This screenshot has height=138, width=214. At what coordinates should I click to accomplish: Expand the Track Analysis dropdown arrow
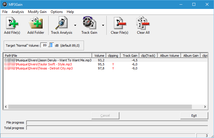pyautogui.click(x=75, y=25)
